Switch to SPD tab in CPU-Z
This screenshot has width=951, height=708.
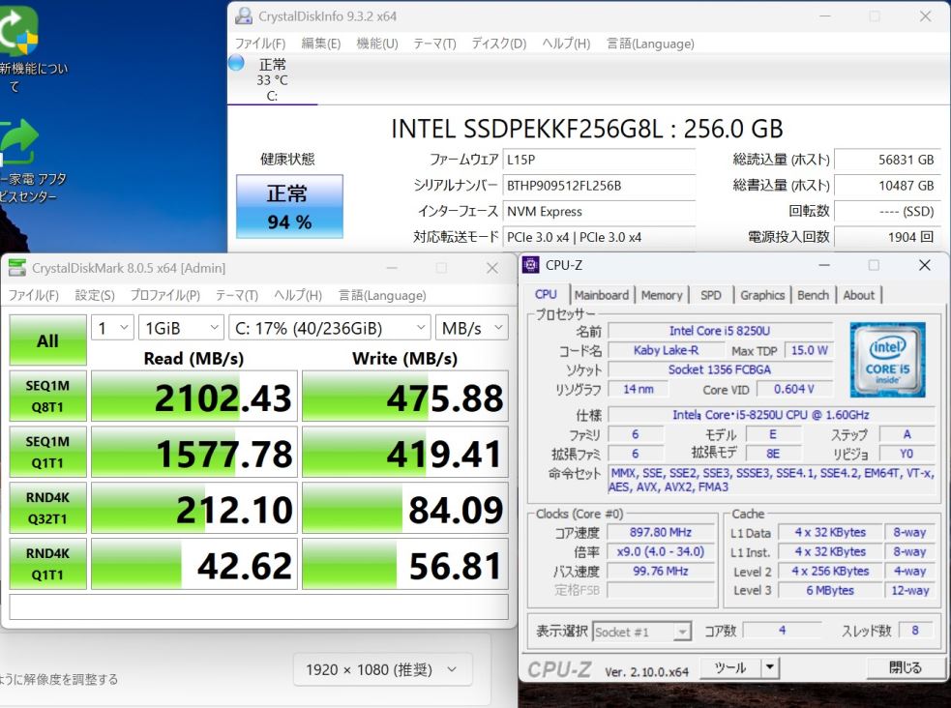(711, 295)
